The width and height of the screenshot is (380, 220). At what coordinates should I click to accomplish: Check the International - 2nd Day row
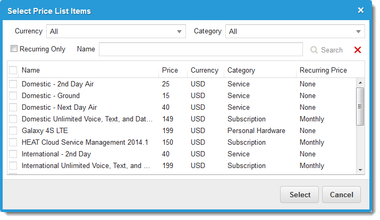tap(13, 154)
